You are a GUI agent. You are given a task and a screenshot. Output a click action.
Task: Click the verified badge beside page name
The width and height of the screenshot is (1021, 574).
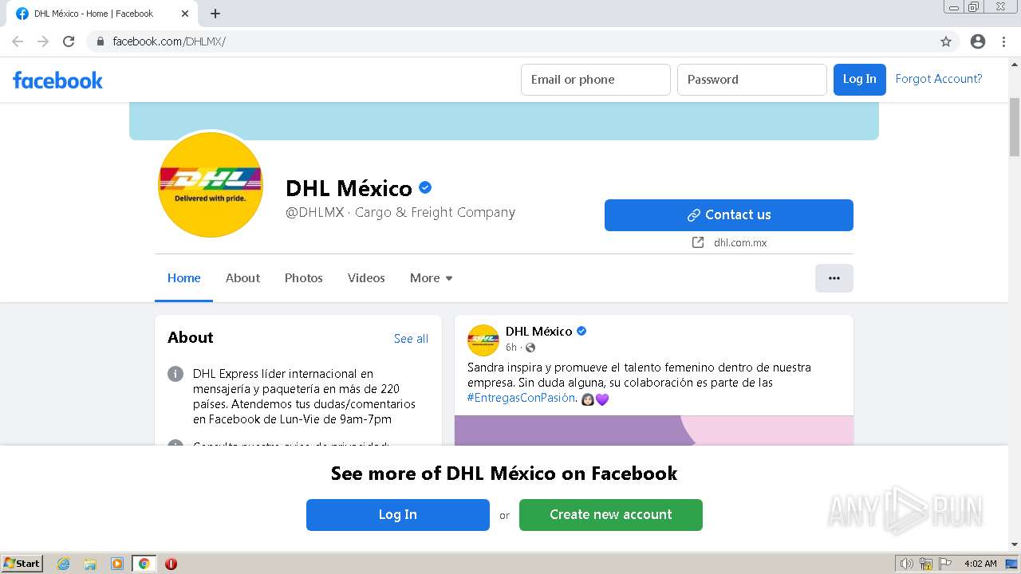coord(425,187)
